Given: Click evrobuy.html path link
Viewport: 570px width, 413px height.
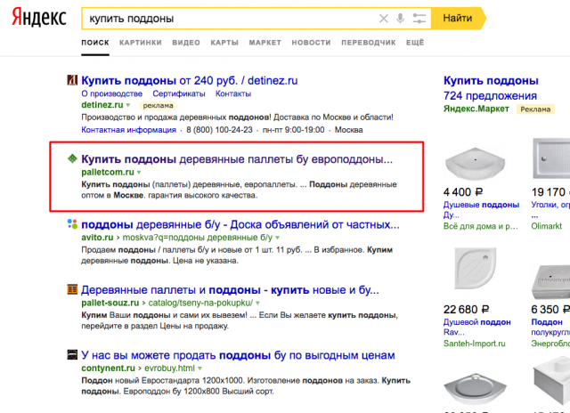Looking at the screenshot, I should 170,368.
